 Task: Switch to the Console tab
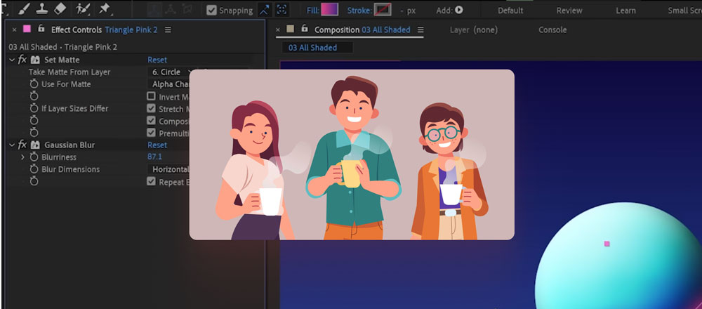point(552,30)
